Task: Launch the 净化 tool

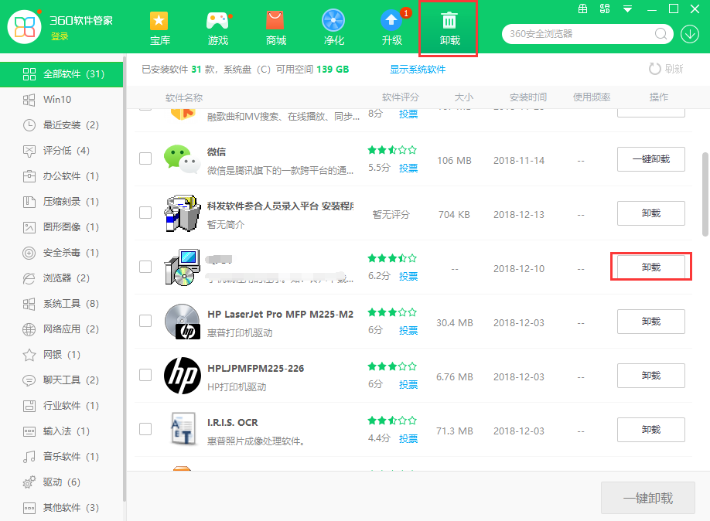Action: point(333,28)
